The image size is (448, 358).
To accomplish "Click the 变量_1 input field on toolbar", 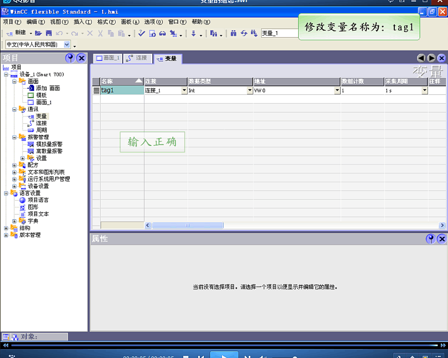I will coord(279,33).
